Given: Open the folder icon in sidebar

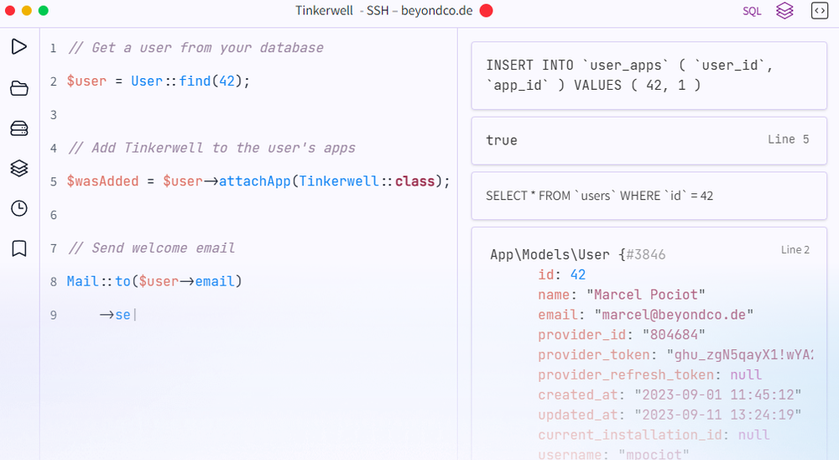Looking at the screenshot, I should click(18, 88).
